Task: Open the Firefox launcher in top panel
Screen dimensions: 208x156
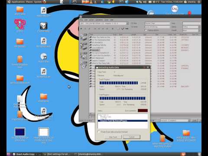Action: (45, 2)
